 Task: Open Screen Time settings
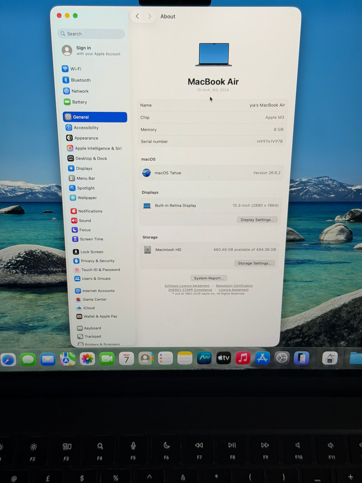(x=88, y=239)
